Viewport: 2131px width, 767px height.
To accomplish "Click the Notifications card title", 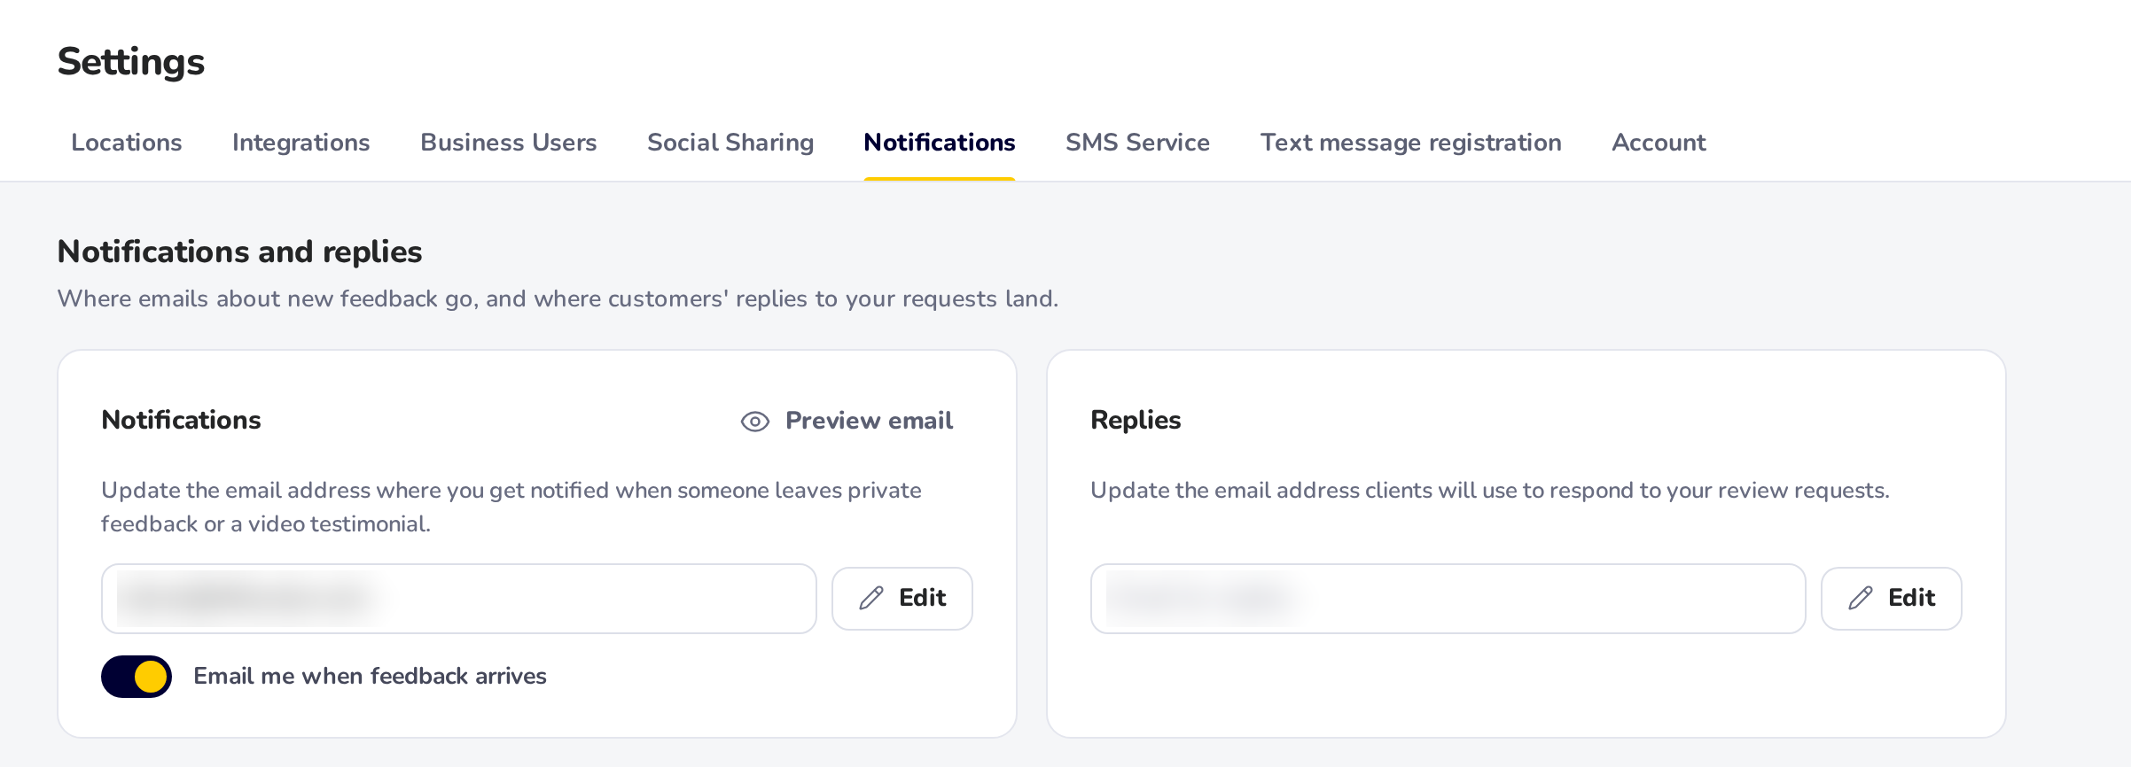I will (182, 420).
